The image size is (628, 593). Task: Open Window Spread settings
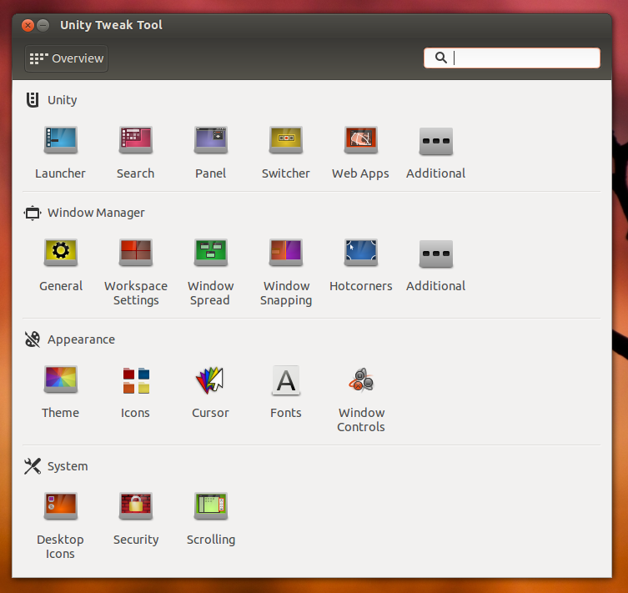(x=210, y=254)
